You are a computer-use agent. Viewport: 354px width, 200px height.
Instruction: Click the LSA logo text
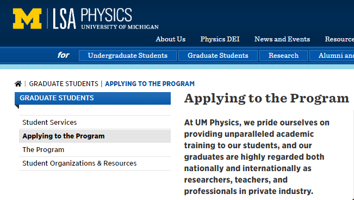pyautogui.click(x=64, y=19)
